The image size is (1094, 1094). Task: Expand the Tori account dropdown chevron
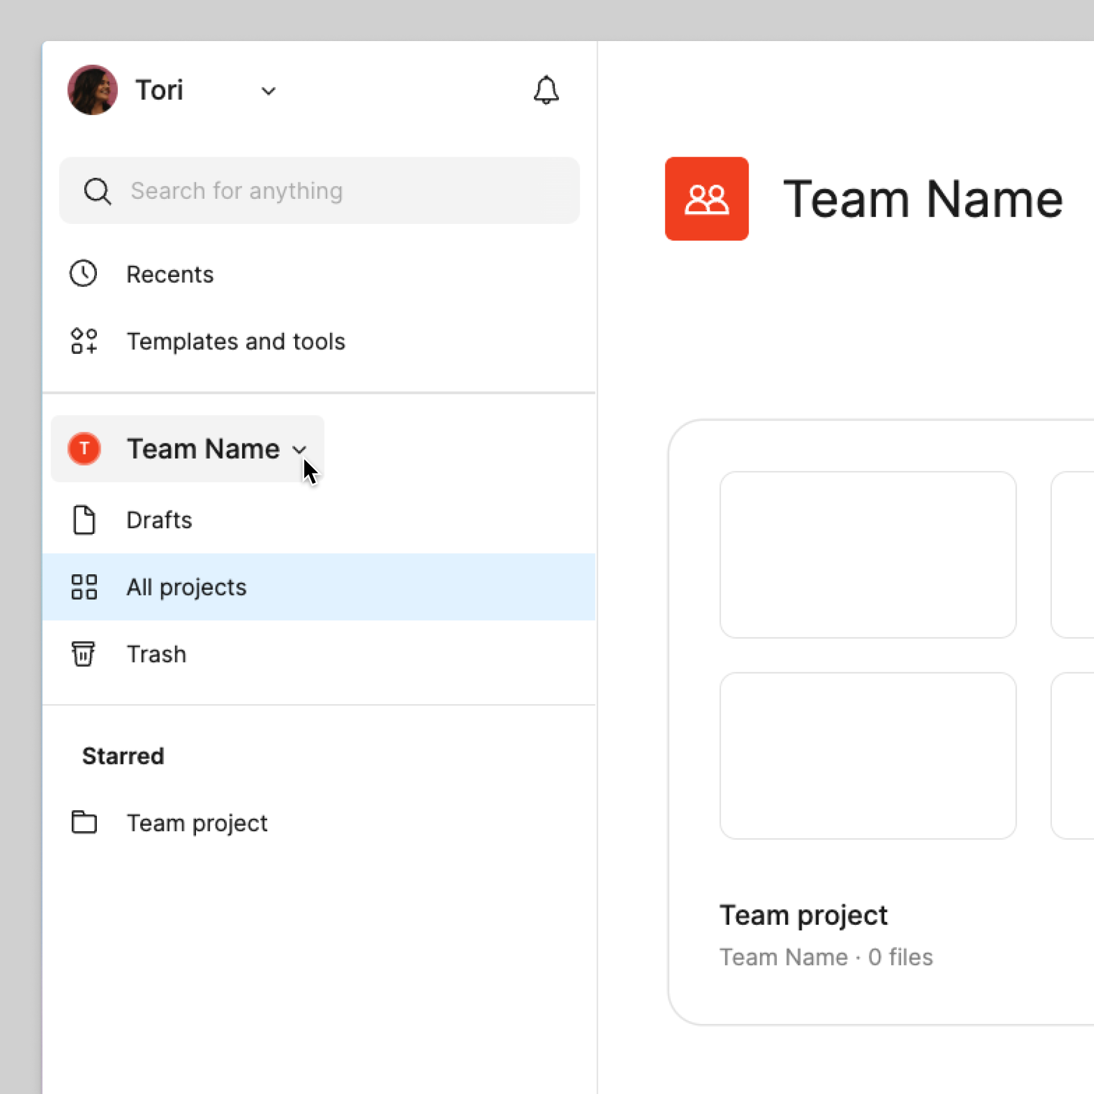pyautogui.click(x=268, y=91)
